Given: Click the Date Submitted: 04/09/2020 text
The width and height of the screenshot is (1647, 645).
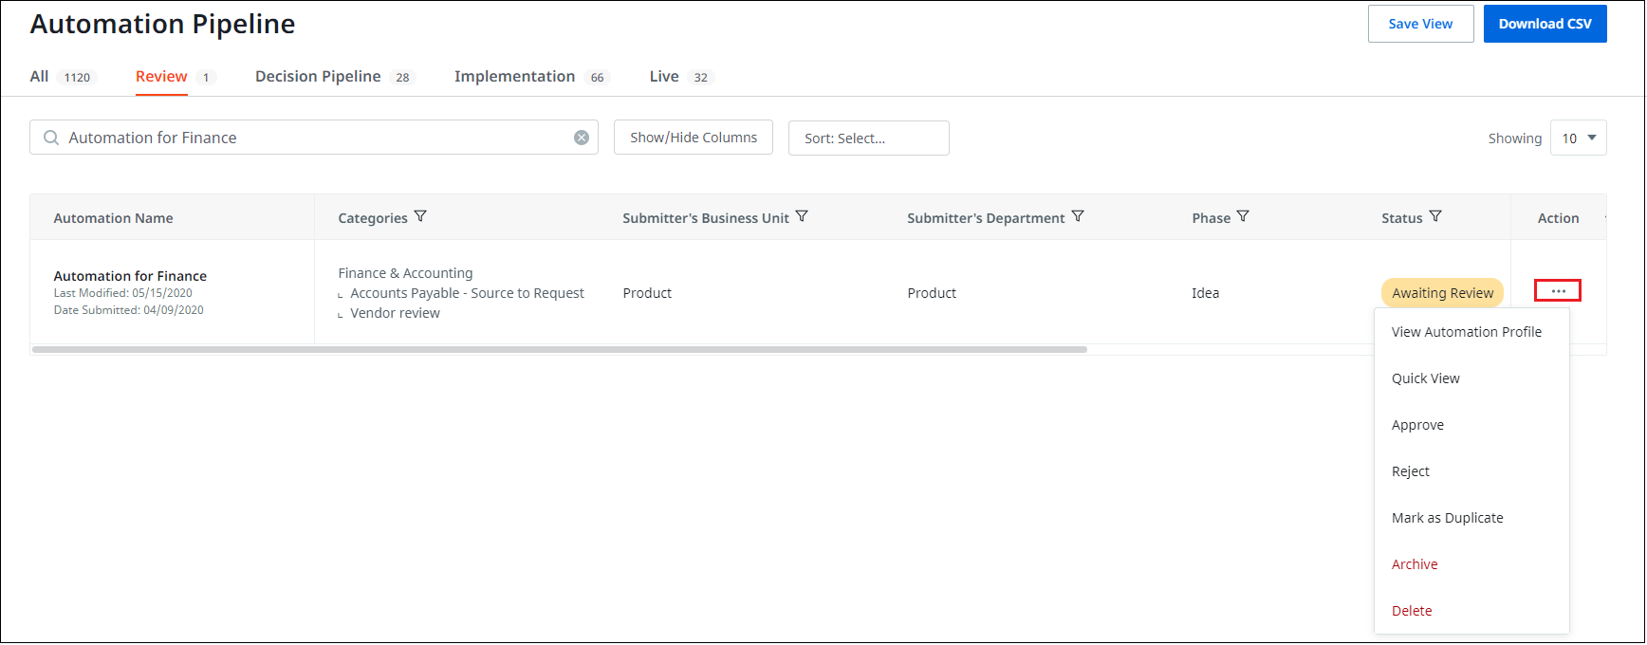Looking at the screenshot, I should (x=128, y=310).
